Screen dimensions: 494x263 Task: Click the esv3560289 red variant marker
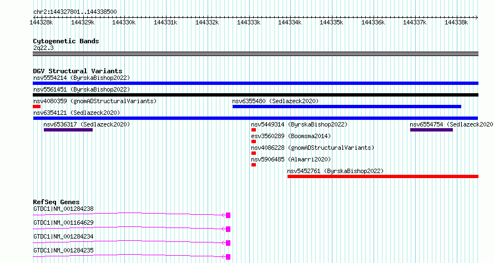pyautogui.click(x=254, y=141)
